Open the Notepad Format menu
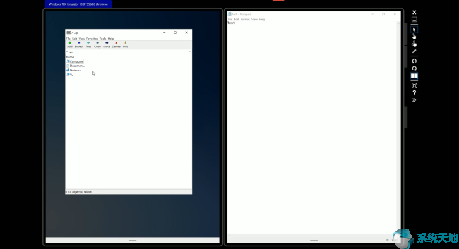Viewport: 459px width, 249px height. [245, 20]
